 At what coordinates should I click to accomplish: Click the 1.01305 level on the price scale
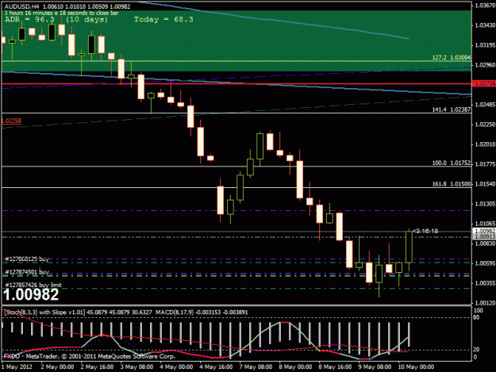tap(485, 204)
